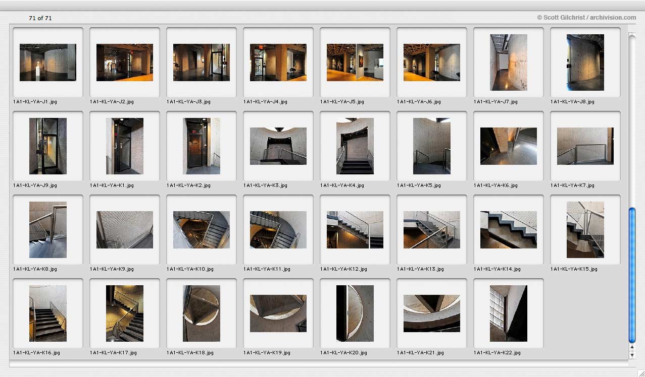This screenshot has width=645, height=377.
Task: Click the blue vertical scrollbar thumb
Action: coord(632,275)
